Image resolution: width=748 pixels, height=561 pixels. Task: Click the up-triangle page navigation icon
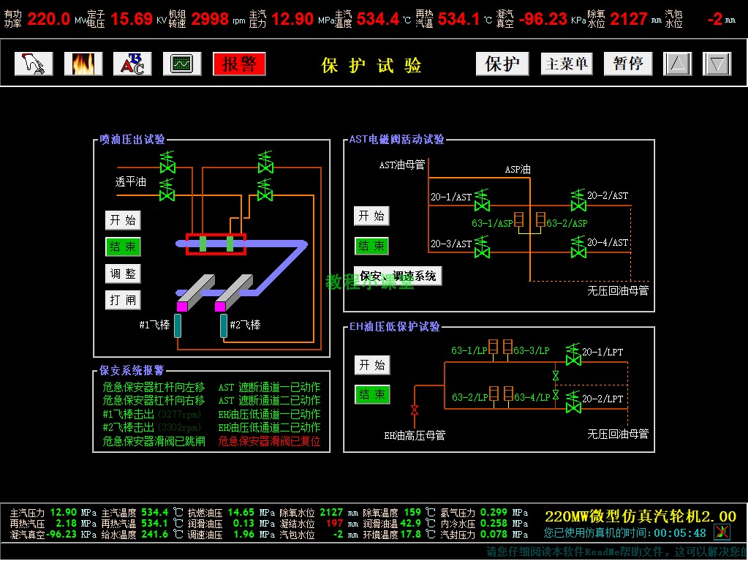pos(676,64)
